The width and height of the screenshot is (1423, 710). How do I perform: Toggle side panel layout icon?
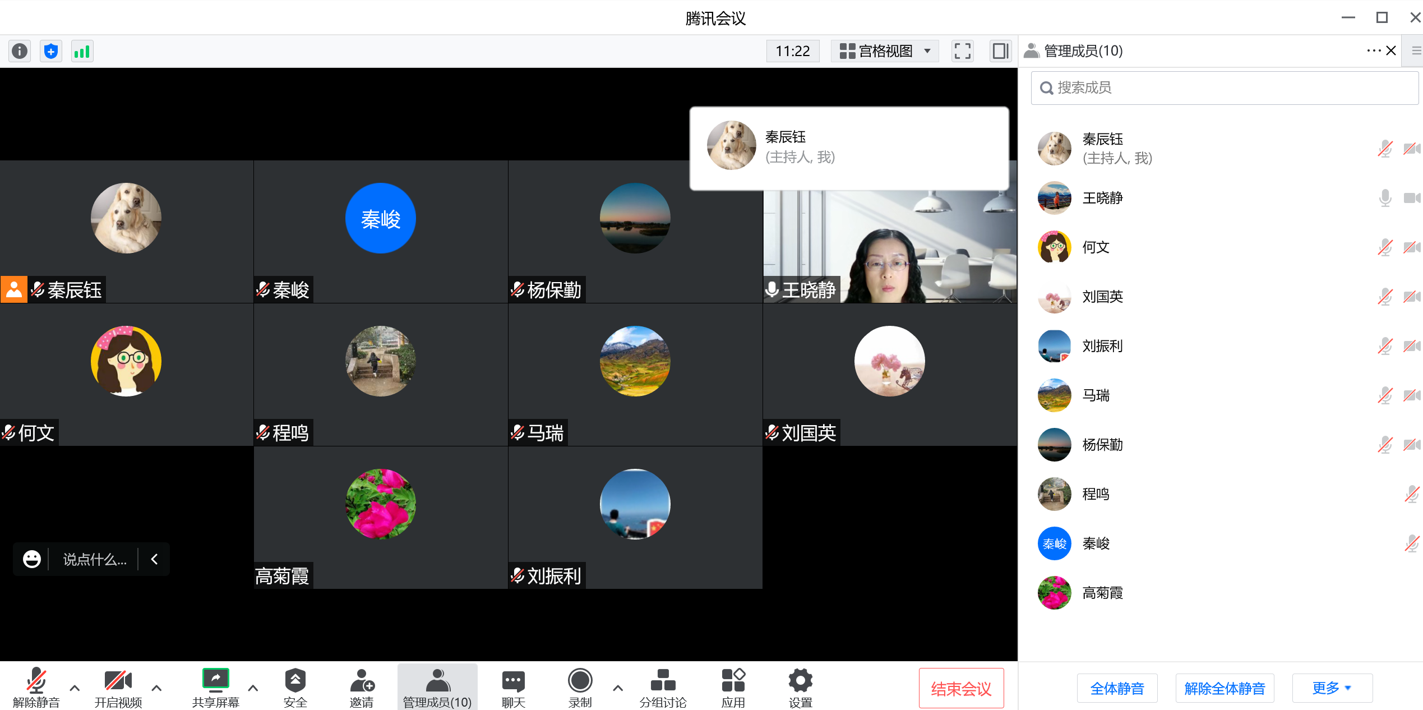(1000, 51)
